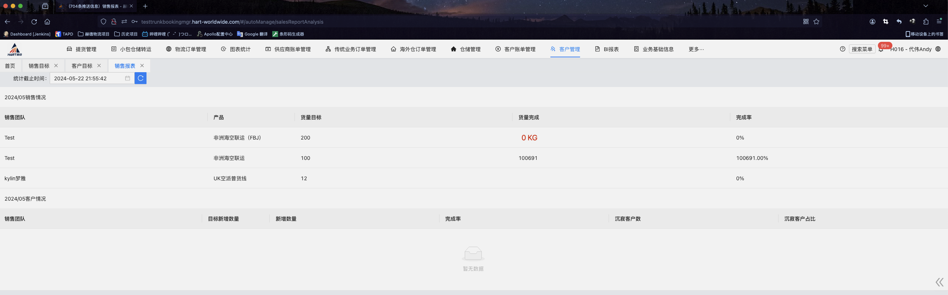Bookmark this page with the star icon
The height and width of the screenshot is (295, 948).
click(816, 22)
